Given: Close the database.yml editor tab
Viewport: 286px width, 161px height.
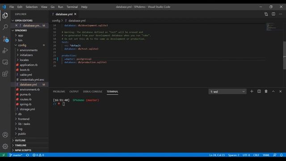Looking at the screenshot, I should tap(75, 14).
